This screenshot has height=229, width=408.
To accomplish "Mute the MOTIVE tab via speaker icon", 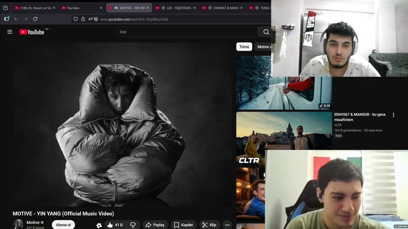I will pyautogui.click(x=116, y=8).
